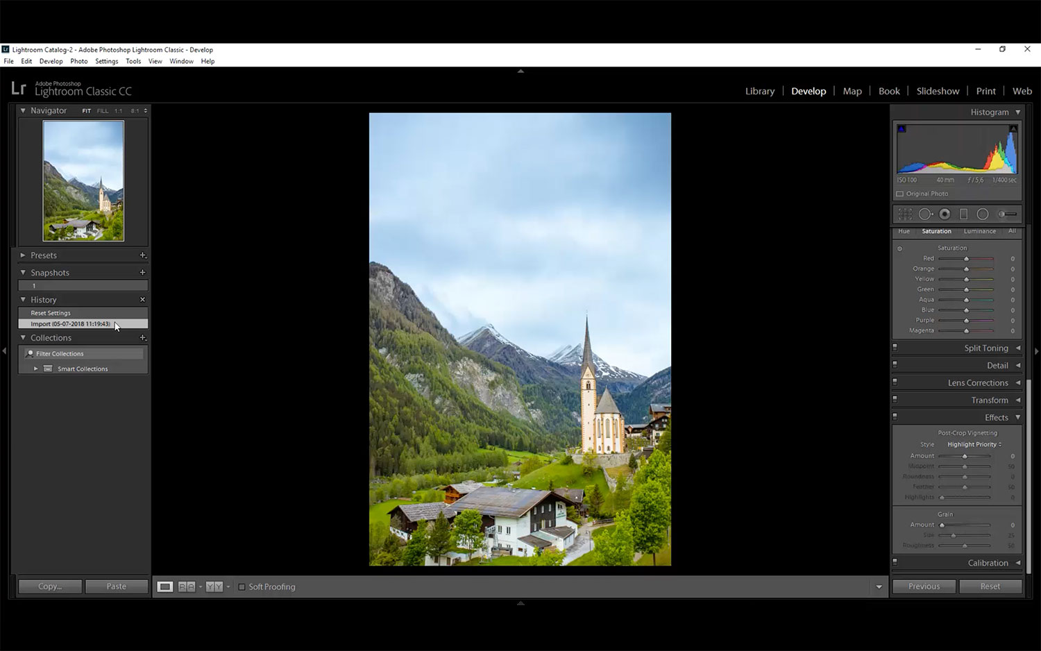Open the Graduated Filter tool

(x=963, y=214)
